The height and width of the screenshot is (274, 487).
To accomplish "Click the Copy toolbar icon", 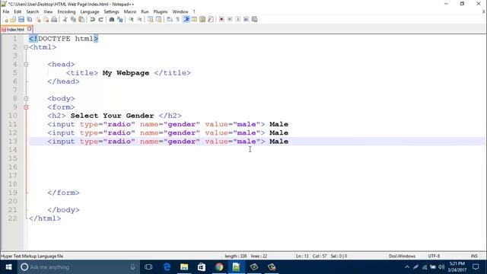I will 73,20.
